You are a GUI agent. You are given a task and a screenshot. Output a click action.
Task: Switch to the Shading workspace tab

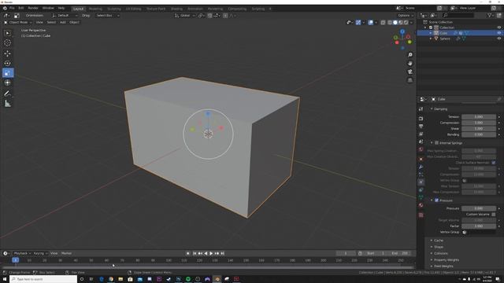[x=176, y=9]
